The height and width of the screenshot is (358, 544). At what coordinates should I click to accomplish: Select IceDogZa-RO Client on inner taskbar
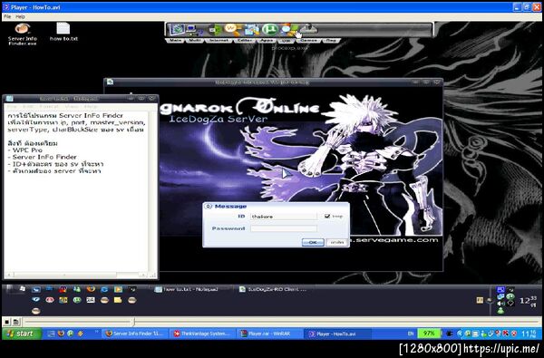pyautogui.click(x=273, y=289)
